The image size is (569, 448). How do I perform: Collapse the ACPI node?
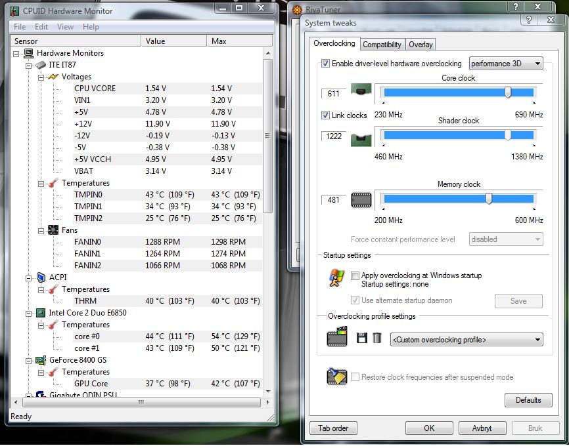tap(29, 278)
